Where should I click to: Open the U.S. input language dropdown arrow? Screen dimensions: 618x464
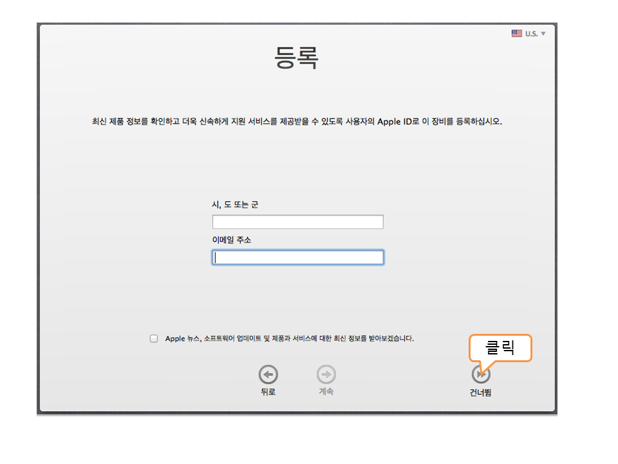pos(543,34)
